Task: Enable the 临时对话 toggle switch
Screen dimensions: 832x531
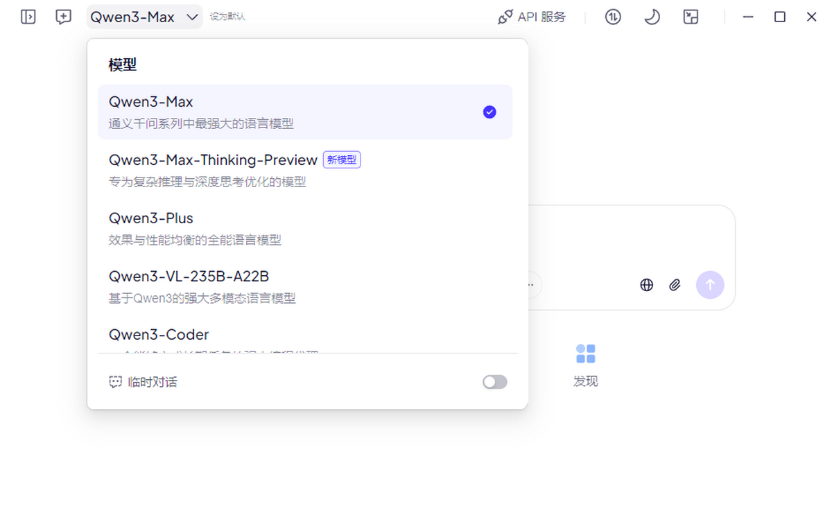Action: click(x=495, y=382)
